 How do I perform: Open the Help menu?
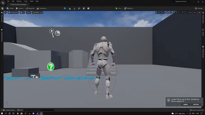[x=37, y=1]
